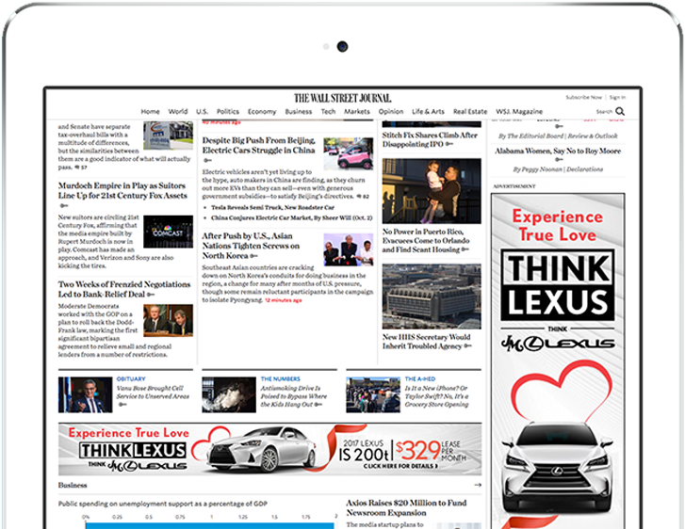Click the two senators photo thumbnail
The height and width of the screenshot is (529, 685).
[x=169, y=320]
